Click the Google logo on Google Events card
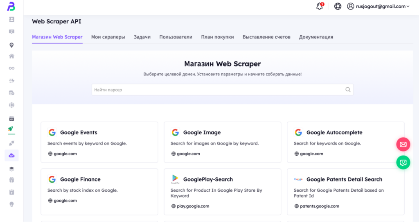419x222 pixels. (52, 132)
